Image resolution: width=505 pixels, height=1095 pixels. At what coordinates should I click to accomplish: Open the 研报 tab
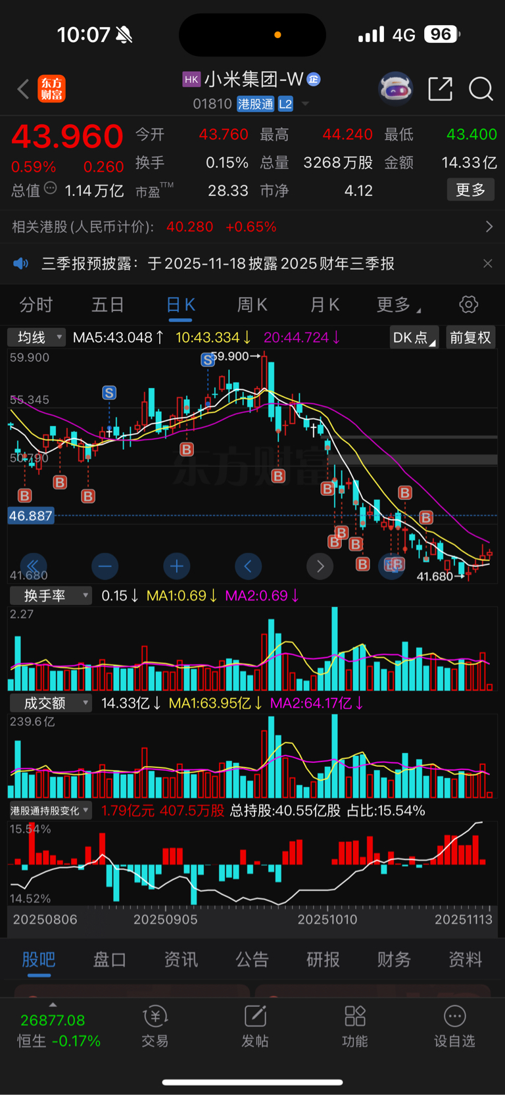[323, 960]
